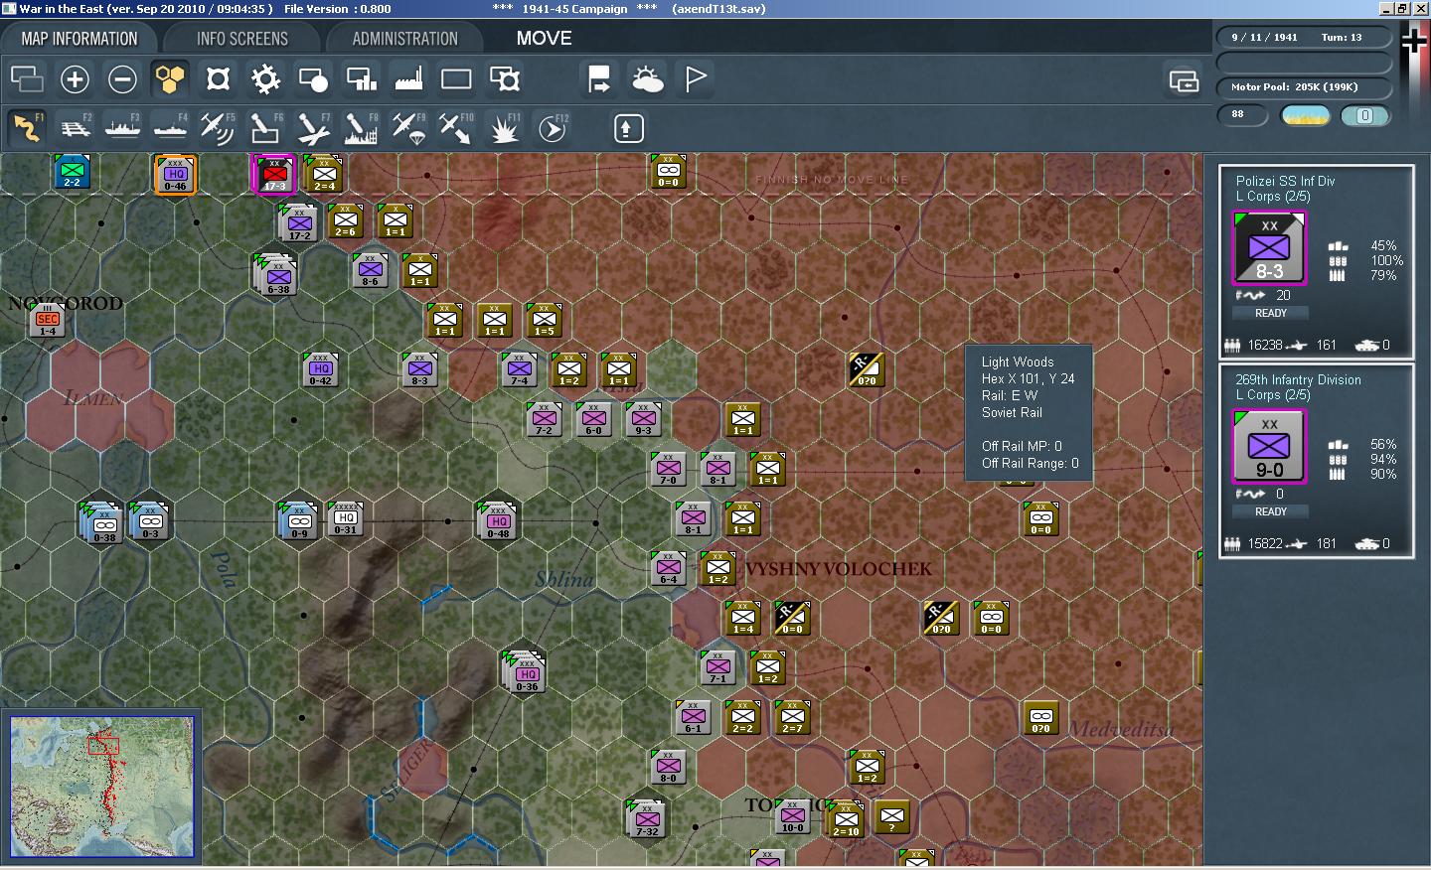Open the Polizei SS Inf Div name link
Screen dimensions: 1431x870
(1285, 181)
